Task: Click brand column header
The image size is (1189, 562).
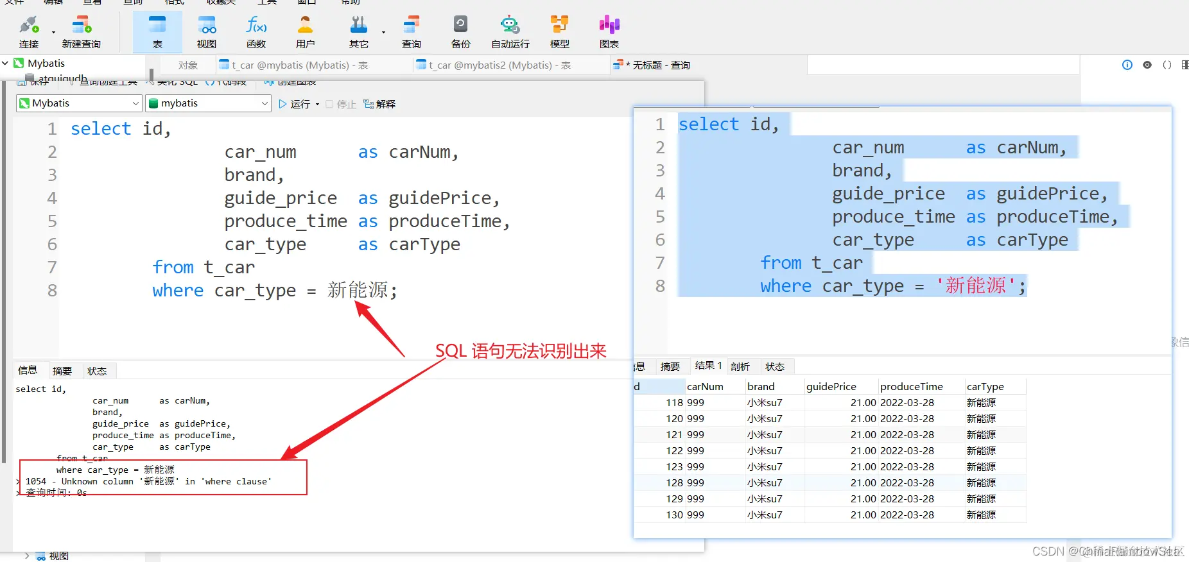Action: coord(774,386)
